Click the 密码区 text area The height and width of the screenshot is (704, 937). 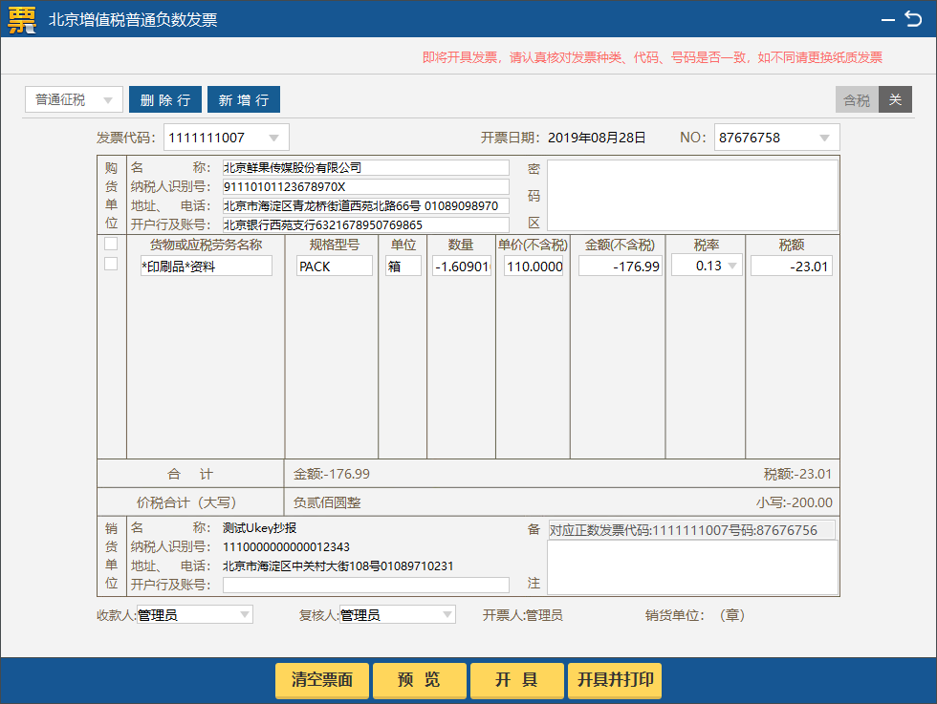tap(692, 195)
